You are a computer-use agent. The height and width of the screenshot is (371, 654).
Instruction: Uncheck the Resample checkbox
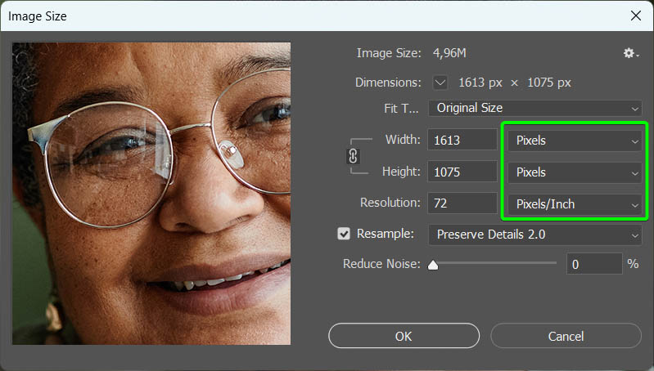(344, 234)
